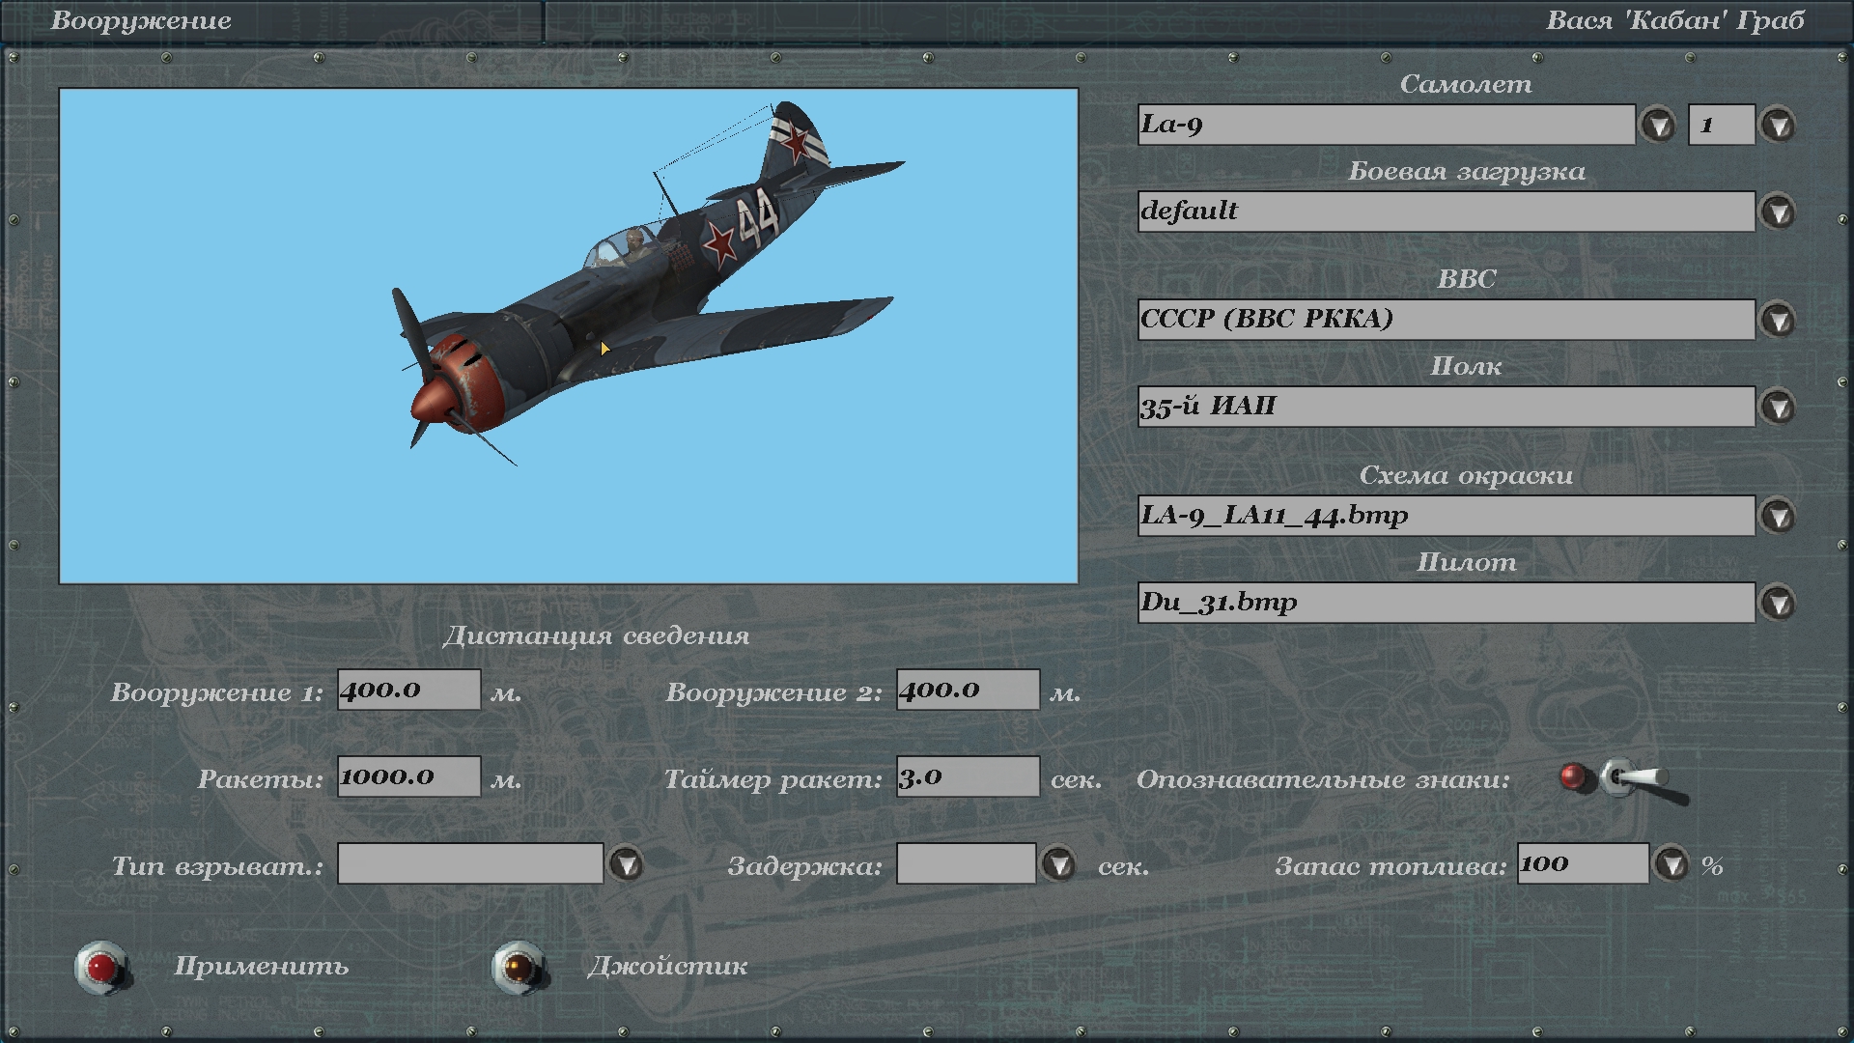1854x1043 pixels.
Task: Open the Схема окраски skin dropdown arrow
Action: point(1778,516)
